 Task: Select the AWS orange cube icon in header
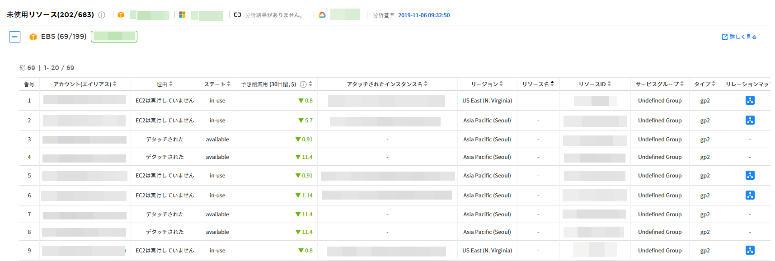point(121,15)
